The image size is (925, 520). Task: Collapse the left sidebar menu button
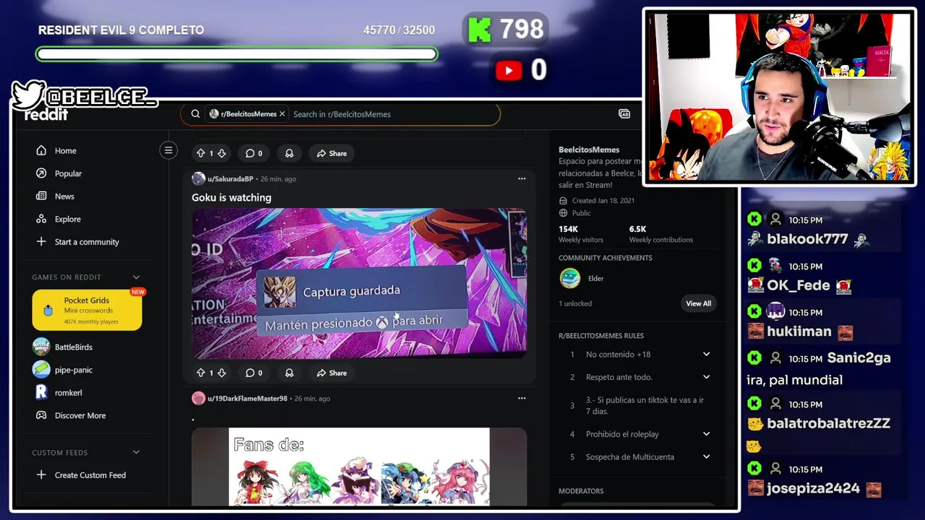[168, 150]
